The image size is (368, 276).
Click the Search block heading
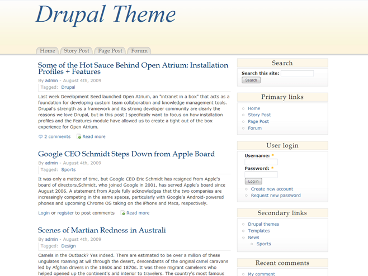coord(282,63)
